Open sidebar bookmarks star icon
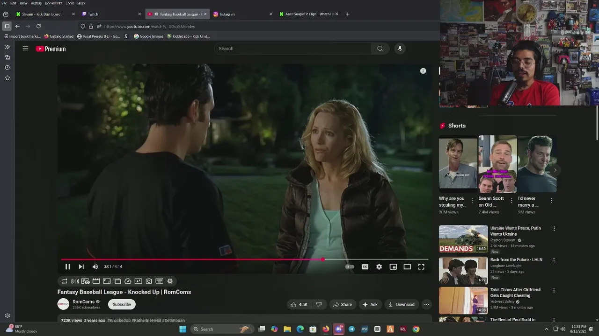The image size is (599, 336). 7,78
